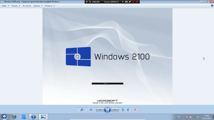
Task: Click the Windows 2100 displayed image
Action: (107, 56)
